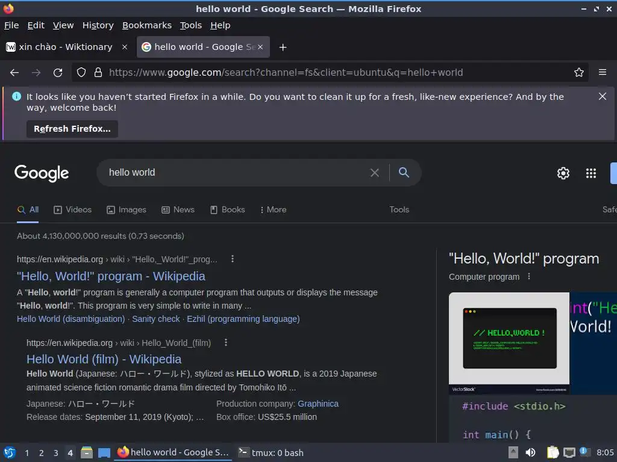Click the Google search magnifier button
The width and height of the screenshot is (617, 462).
tap(404, 172)
